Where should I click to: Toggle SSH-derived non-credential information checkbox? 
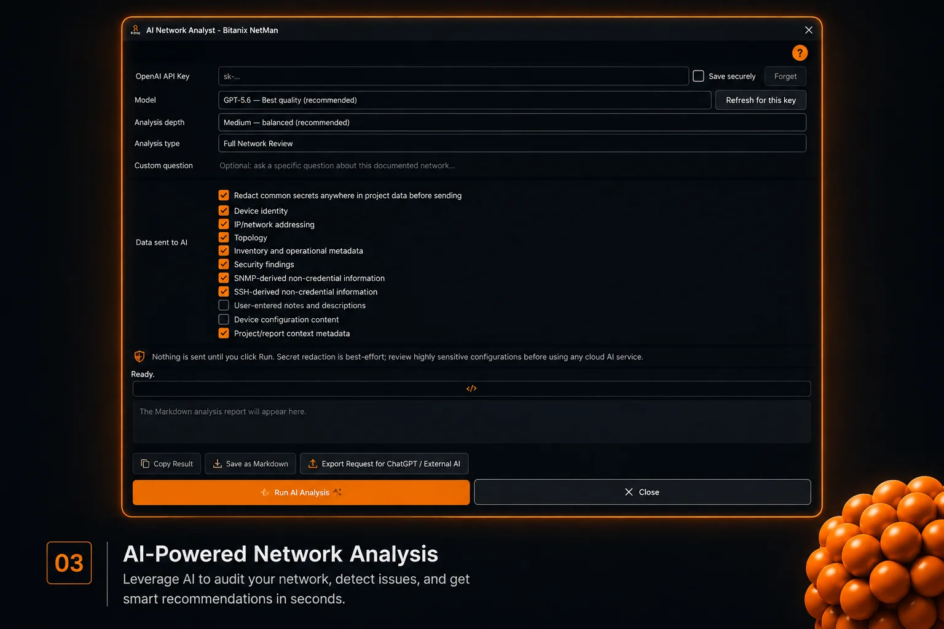pos(224,292)
